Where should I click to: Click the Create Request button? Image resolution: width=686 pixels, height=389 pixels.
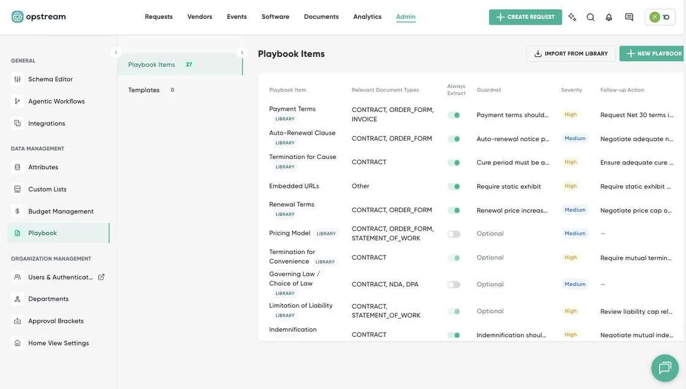pos(526,17)
